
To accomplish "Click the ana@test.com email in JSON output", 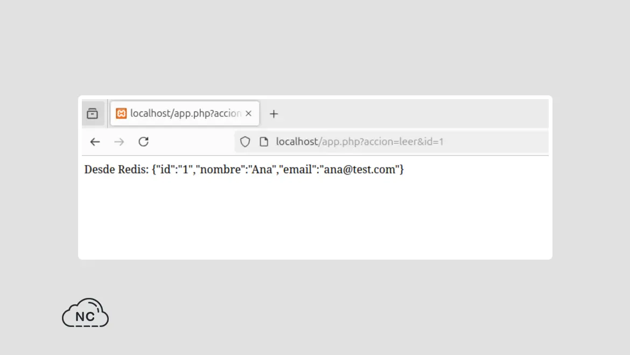I will (x=360, y=169).
